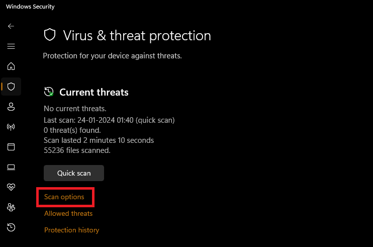This screenshot has width=373, height=247.
Task: Open Protection history clock icon in sidebar
Action: click(11, 227)
